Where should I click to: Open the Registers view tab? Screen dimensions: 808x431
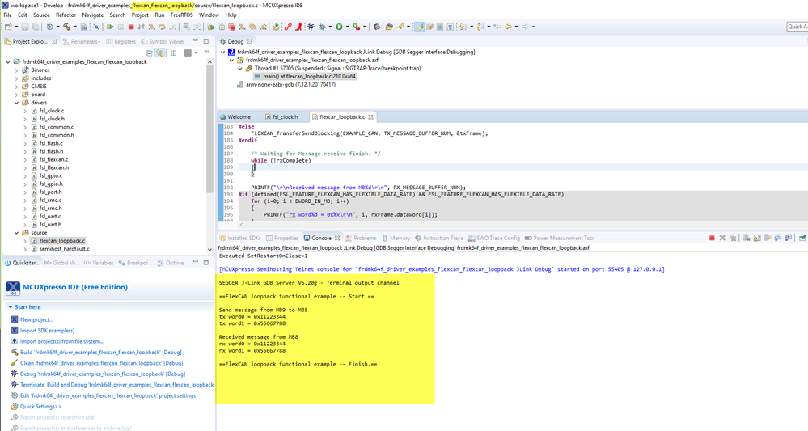point(121,42)
